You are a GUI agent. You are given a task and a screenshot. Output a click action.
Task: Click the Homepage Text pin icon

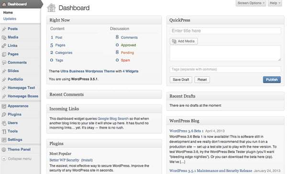coord(4,88)
